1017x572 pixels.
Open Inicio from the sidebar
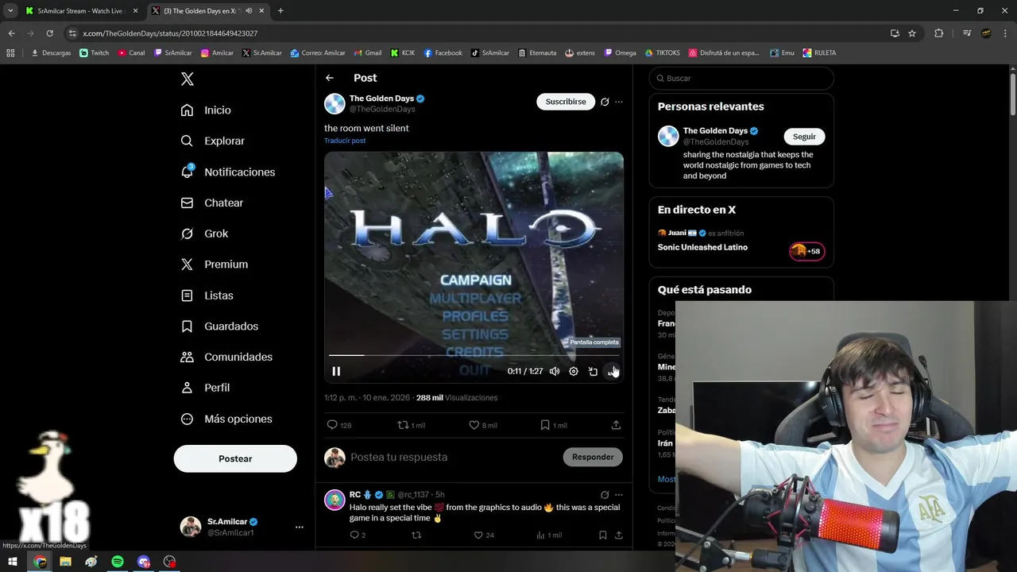[206, 110]
